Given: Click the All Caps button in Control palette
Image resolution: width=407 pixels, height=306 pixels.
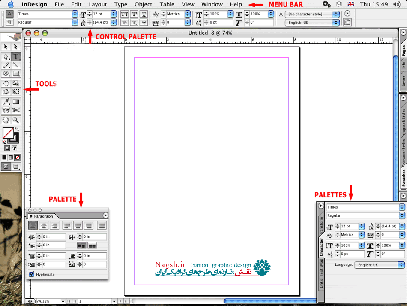Looking at the screenshot, I should (125, 14).
